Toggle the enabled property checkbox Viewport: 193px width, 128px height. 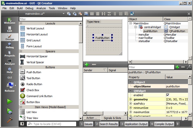[168, 95]
